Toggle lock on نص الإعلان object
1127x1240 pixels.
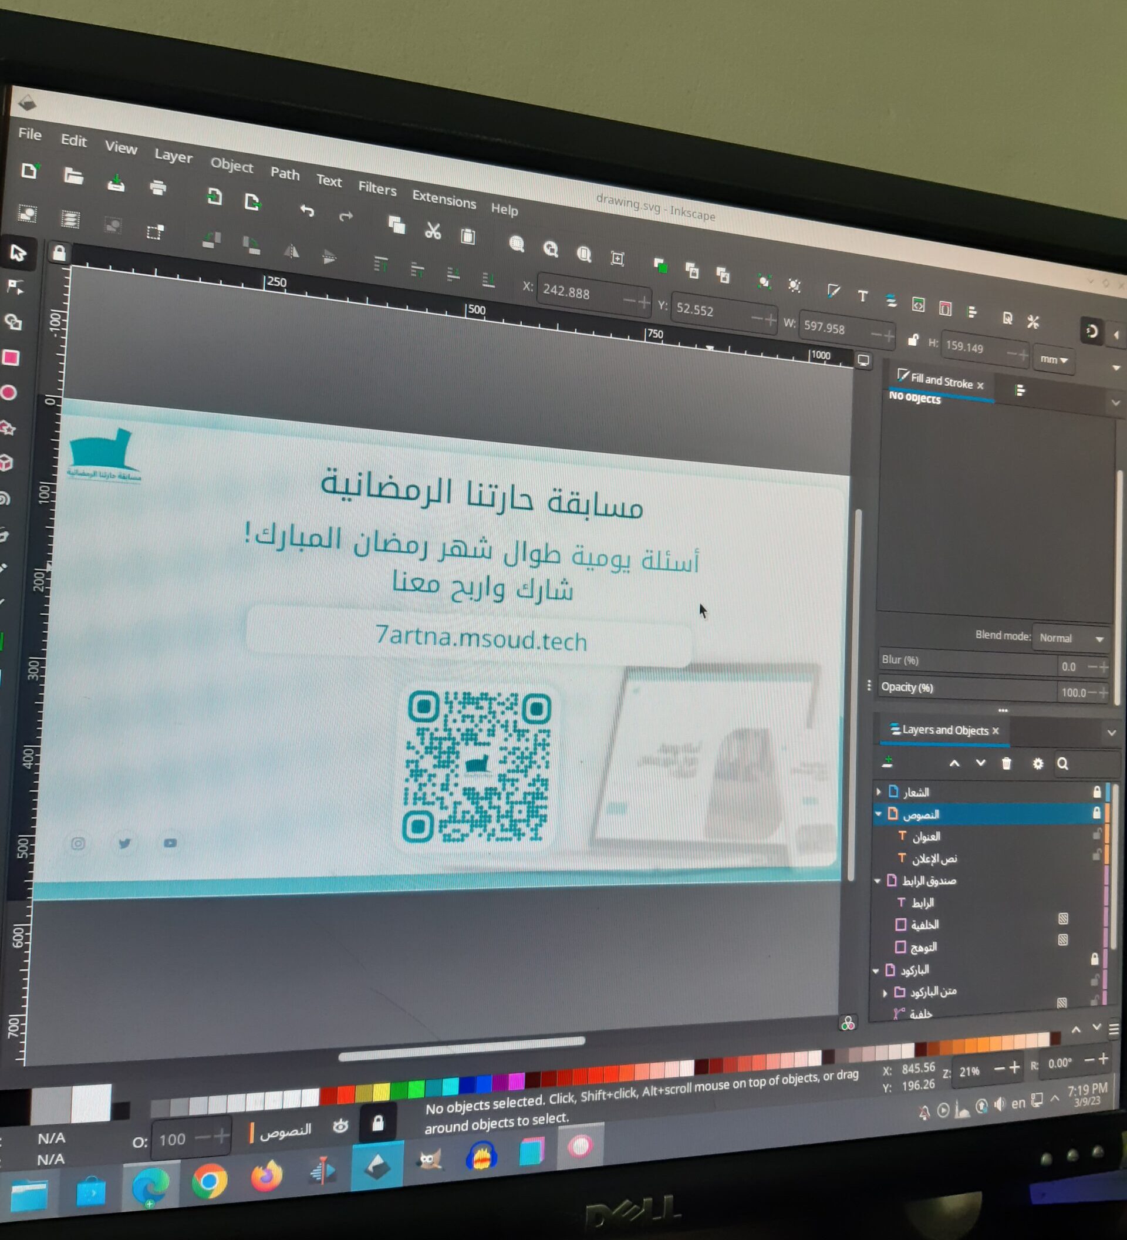point(1096,855)
